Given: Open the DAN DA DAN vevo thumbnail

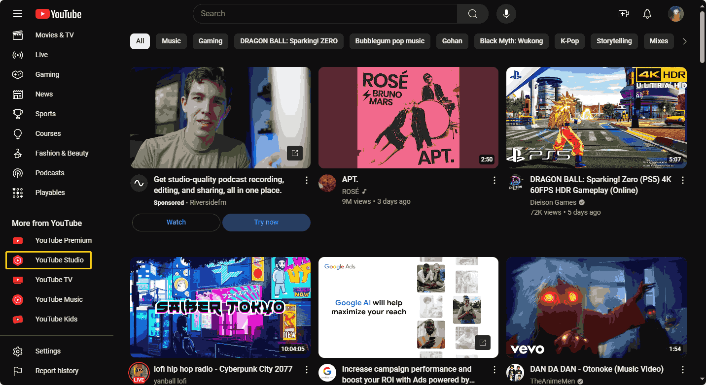Looking at the screenshot, I should click(597, 307).
